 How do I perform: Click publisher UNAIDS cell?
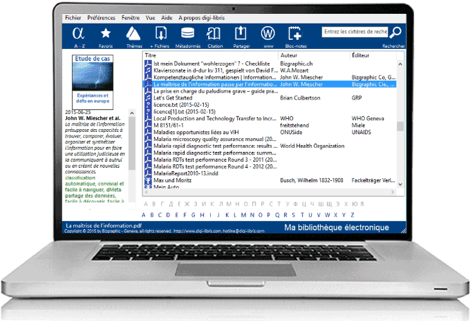(x=361, y=133)
